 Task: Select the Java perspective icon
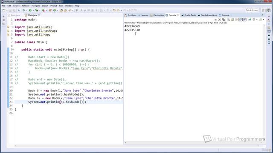(268, 10)
